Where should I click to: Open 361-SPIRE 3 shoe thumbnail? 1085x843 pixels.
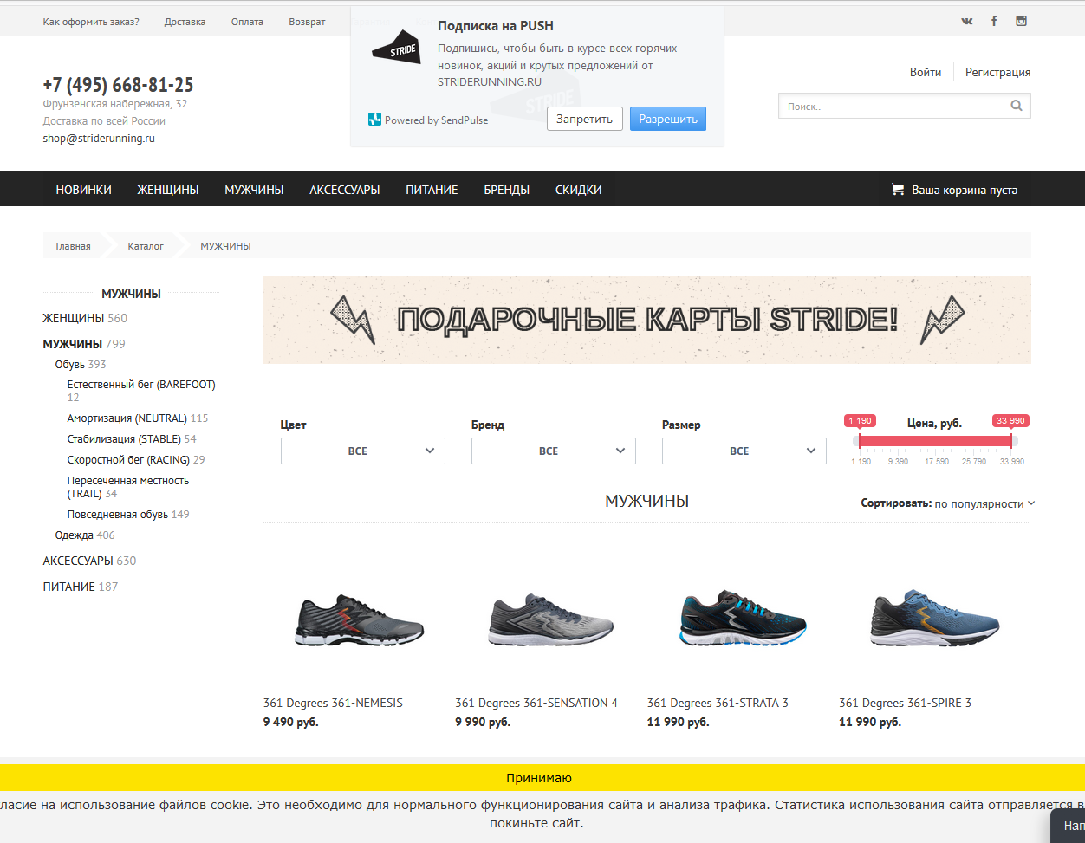pos(935,619)
